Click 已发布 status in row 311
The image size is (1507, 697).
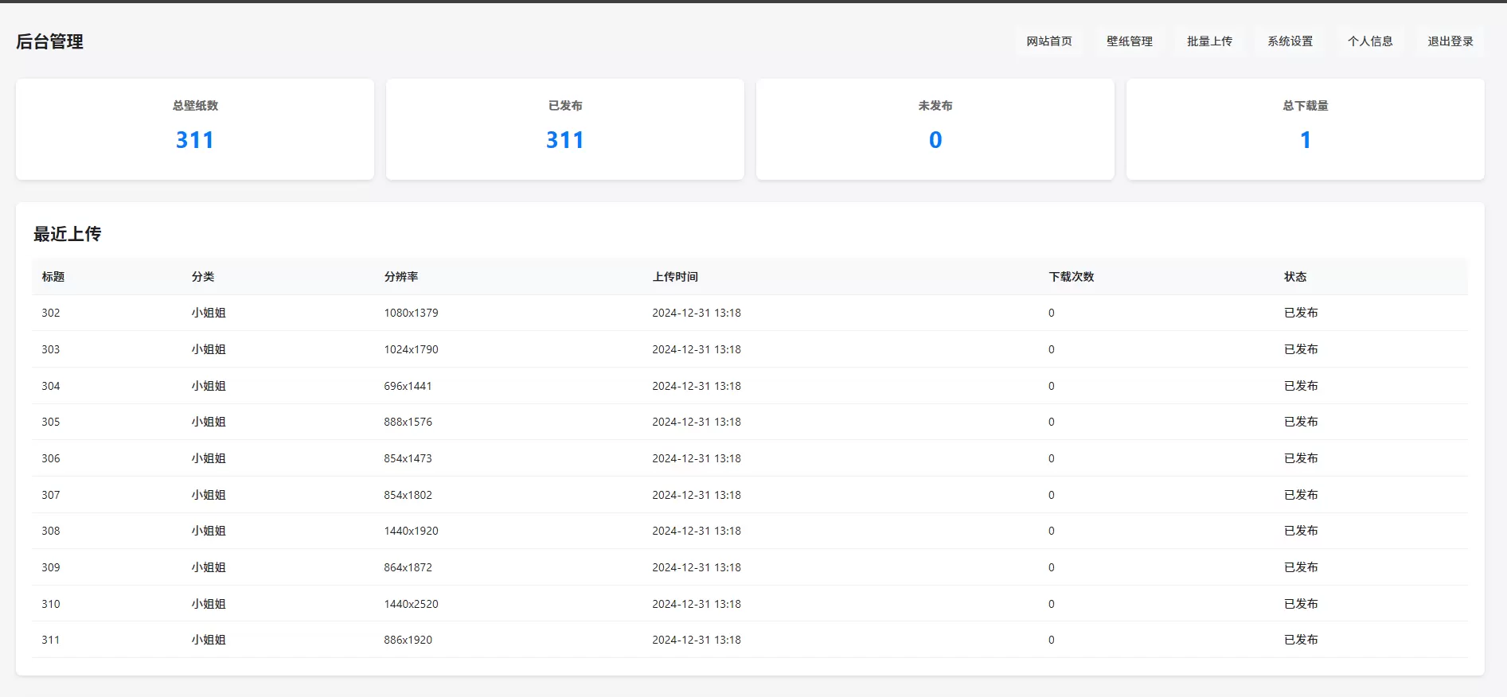tap(1301, 640)
